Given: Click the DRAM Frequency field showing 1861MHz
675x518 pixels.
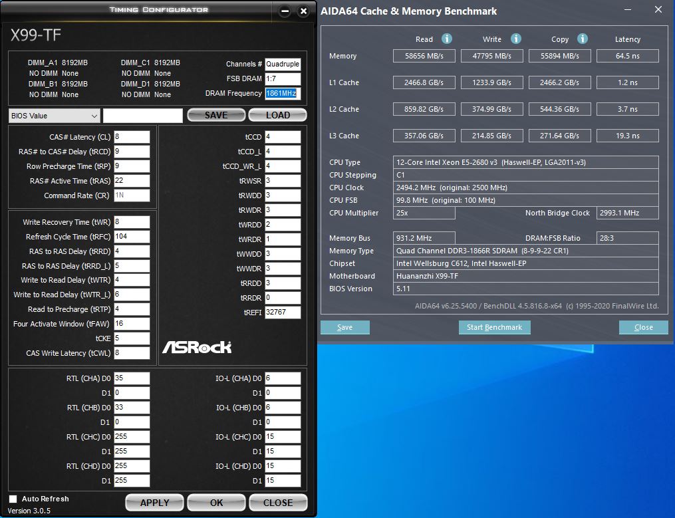Looking at the screenshot, I should 283,94.
